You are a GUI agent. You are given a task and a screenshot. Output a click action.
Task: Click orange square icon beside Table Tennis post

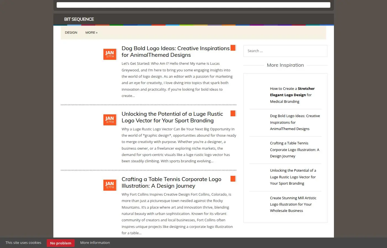click(233, 179)
